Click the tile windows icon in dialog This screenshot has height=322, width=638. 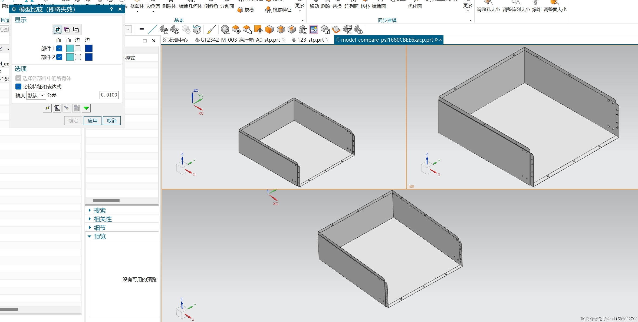click(47, 108)
